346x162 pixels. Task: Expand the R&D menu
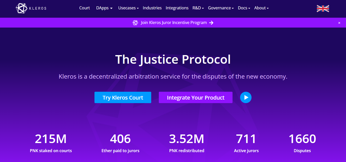point(198,8)
